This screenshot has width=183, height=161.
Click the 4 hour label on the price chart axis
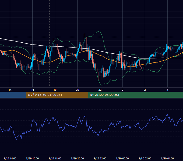click(167, 90)
